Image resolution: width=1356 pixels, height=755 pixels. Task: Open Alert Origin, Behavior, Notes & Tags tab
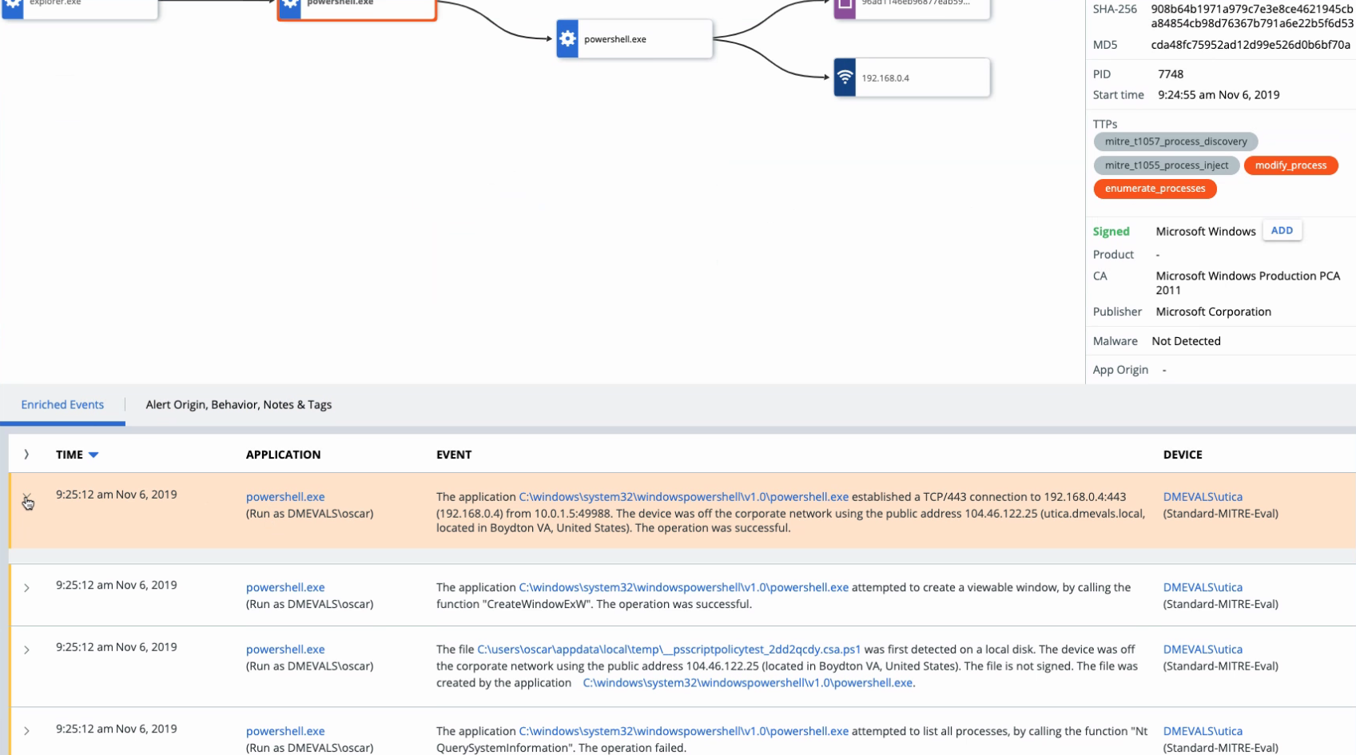(239, 405)
